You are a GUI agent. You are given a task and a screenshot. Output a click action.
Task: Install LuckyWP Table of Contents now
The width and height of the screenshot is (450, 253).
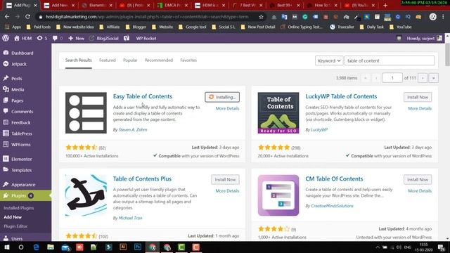pyautogui.click(x=418, y=97)
